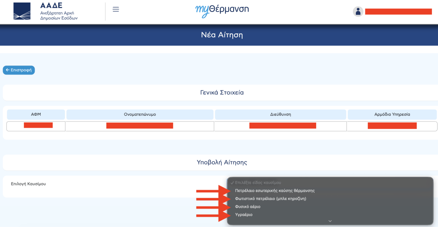438x227 pixels.
Task: Click the redacted username beside the avatar
Action: click(x=398, y=12)
